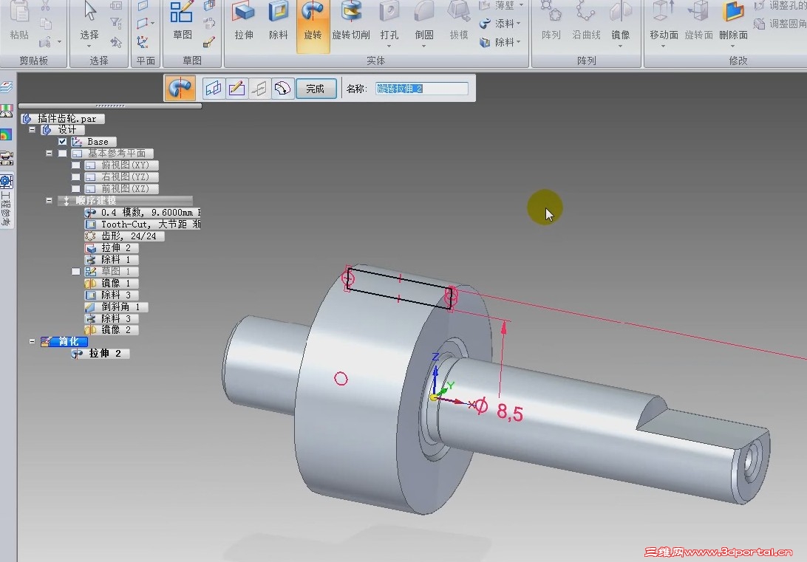This screenshot has width=807, height=562.
Task: Click the 倒圆 round tool
Action: [424, 19]
